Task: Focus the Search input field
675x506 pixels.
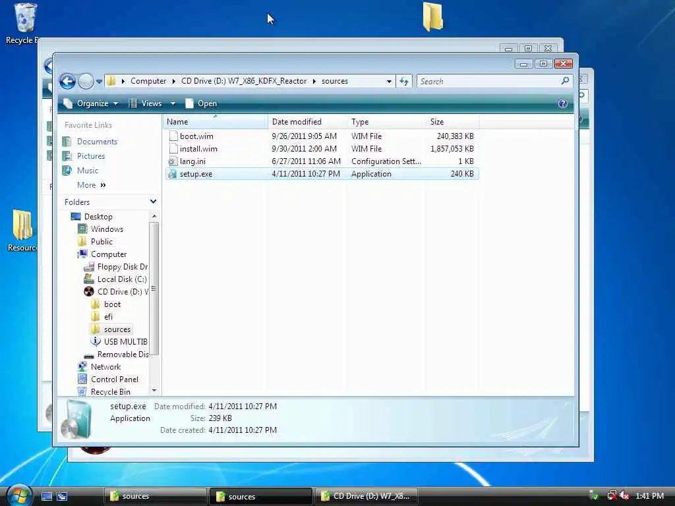Action: pyautogui.click(x=489, y=81)
